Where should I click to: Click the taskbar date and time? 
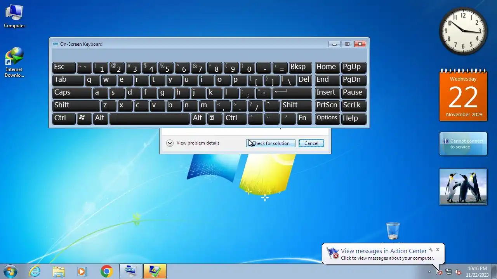[x=477, y=272]
